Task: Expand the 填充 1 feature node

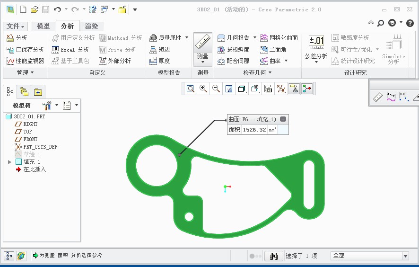Action: [x=10, y=162]
